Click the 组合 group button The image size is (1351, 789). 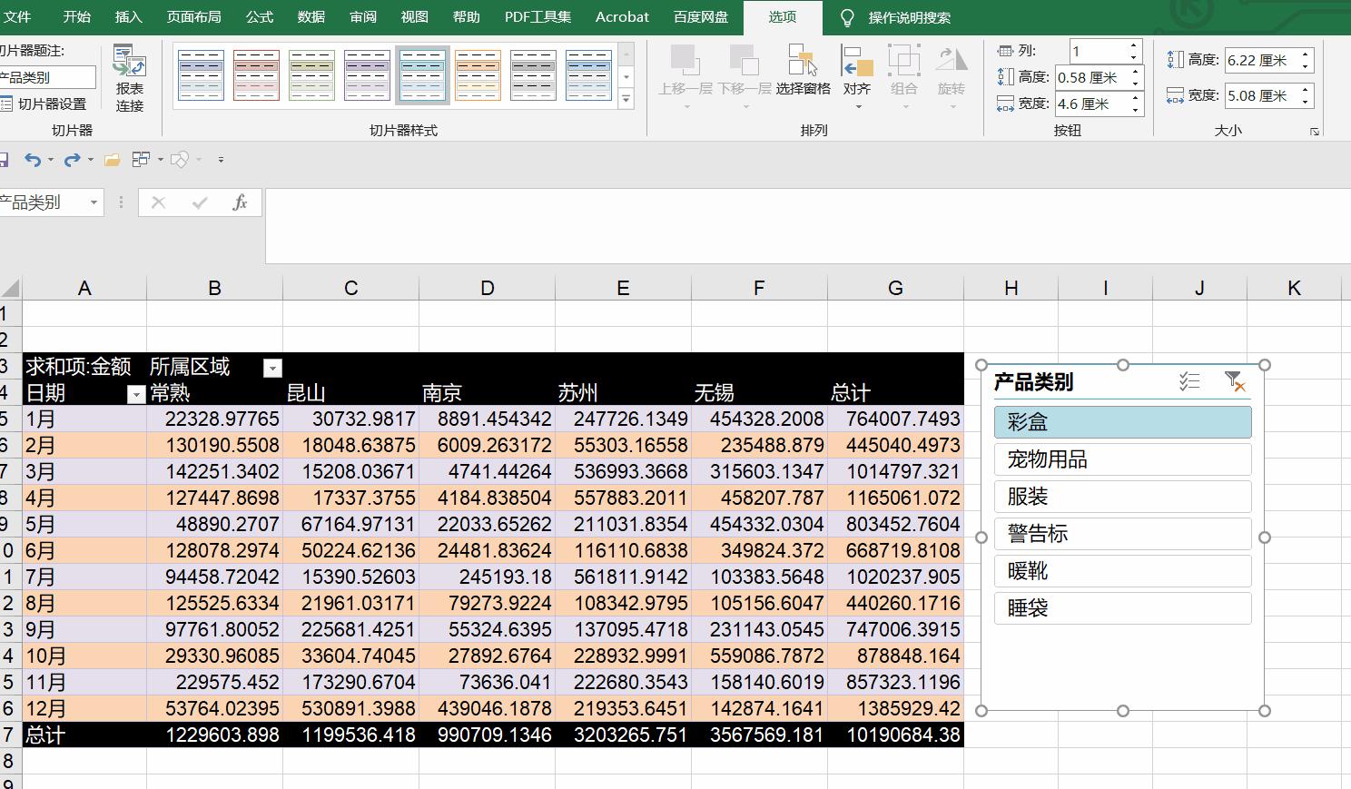click(x=904, y=73)
